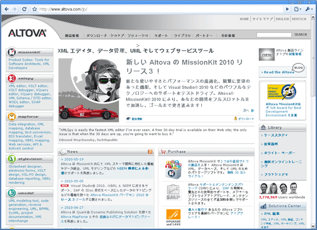Click the users worldwide faces image

(278, 188)
